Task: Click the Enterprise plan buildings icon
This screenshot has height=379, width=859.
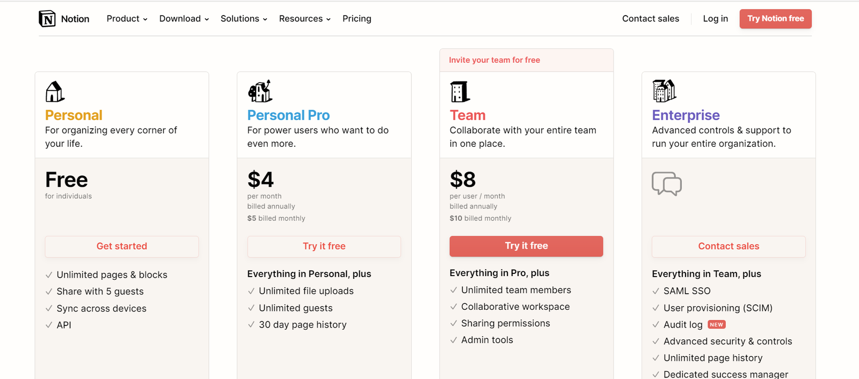Action: coord(664,91)
